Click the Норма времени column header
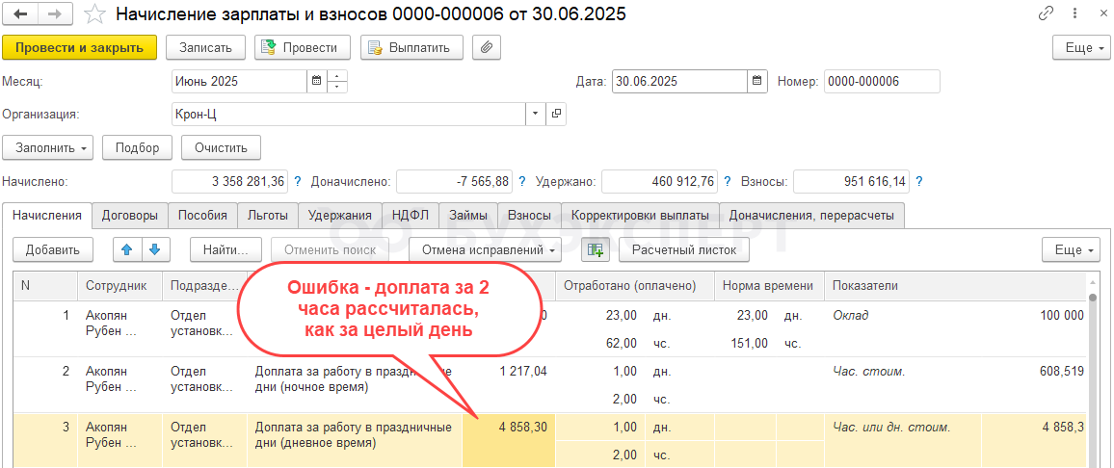 (x=769, y=285)
